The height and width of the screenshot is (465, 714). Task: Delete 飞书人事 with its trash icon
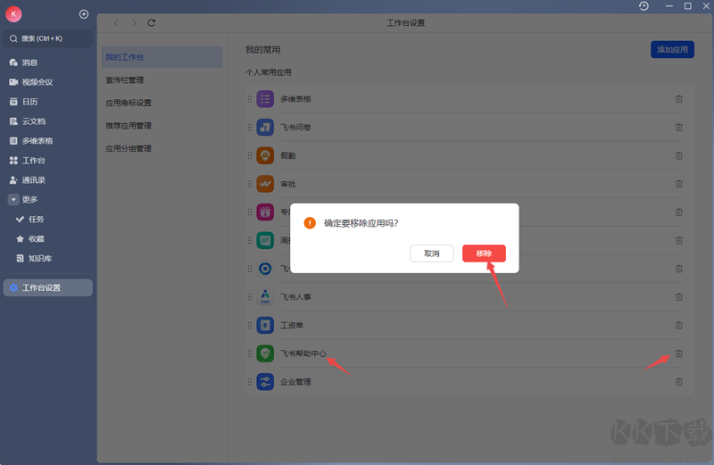679,297
